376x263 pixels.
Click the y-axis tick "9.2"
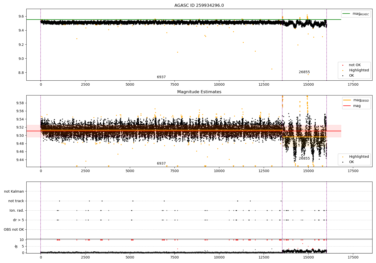point(21,45)
